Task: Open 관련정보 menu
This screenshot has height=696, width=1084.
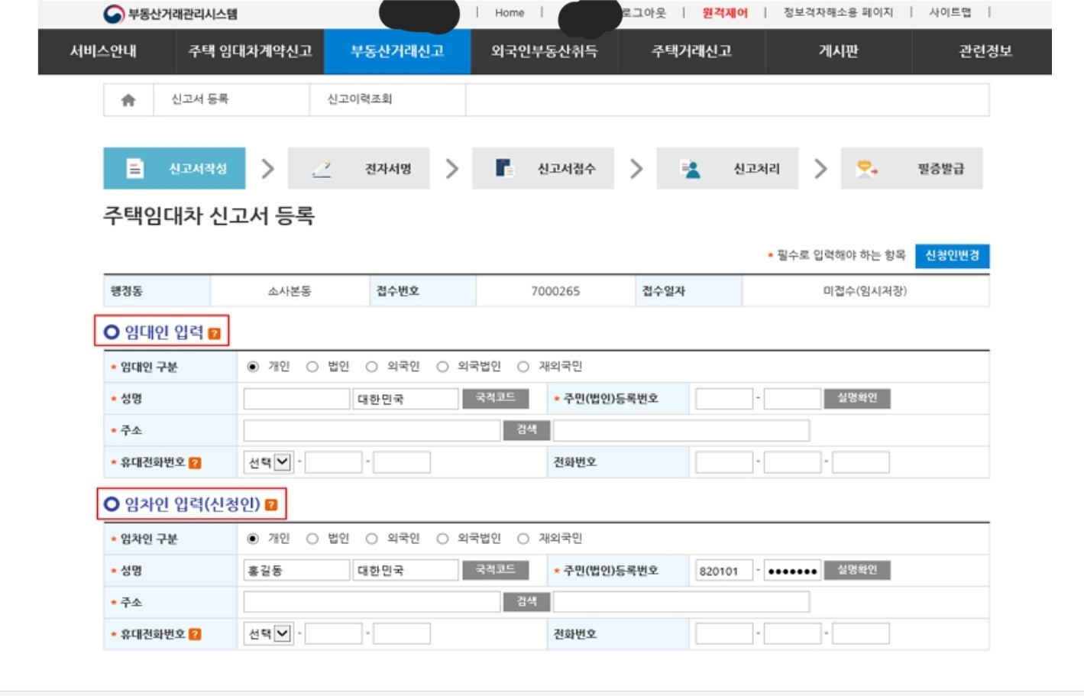Action: [x=985, y=51]
